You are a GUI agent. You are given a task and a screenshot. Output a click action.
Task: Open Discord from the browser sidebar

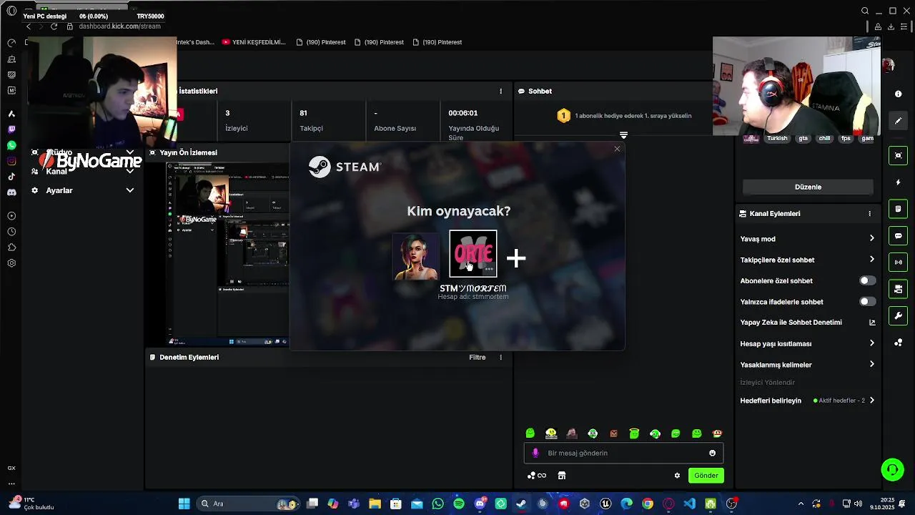[x=11, y=192]
